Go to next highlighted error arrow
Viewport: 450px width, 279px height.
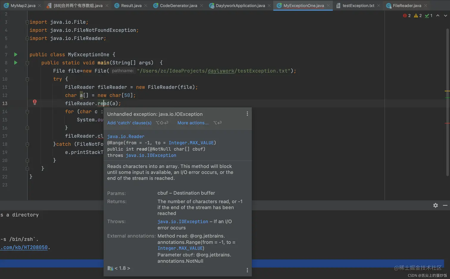[x=445, y=15]
